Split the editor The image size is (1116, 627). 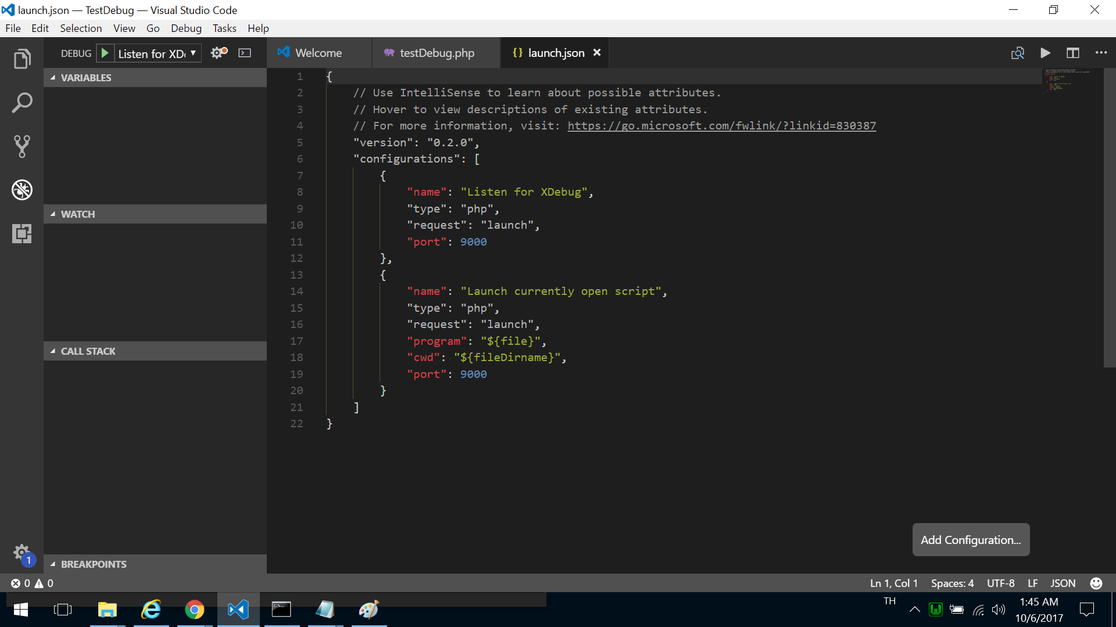click(x=1073, y=53)
